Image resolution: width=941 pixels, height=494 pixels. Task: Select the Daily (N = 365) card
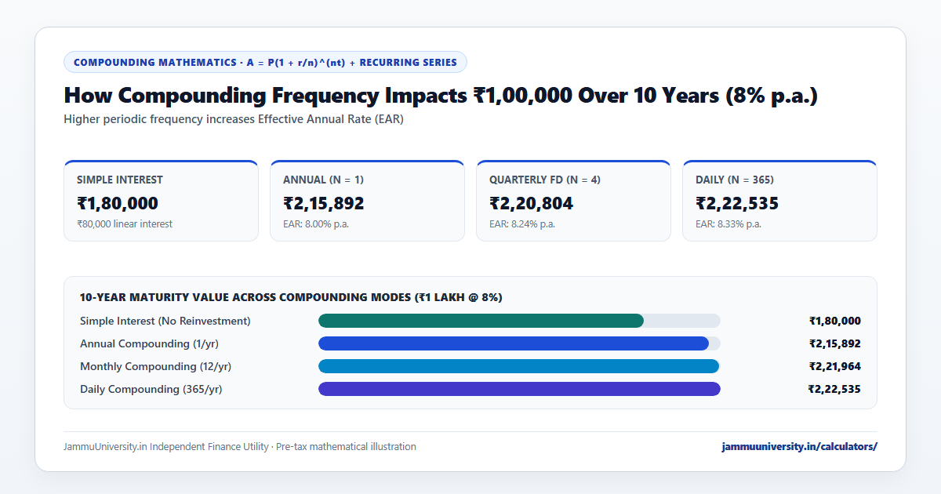(x=779, y=201)
